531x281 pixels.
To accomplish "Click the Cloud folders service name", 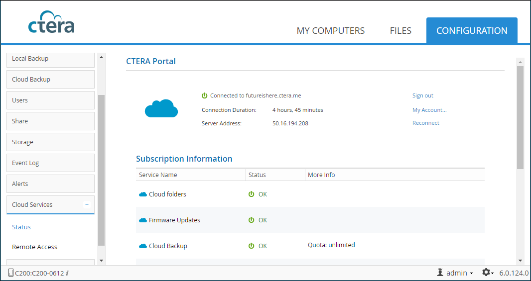I will [x=167, y=194].
